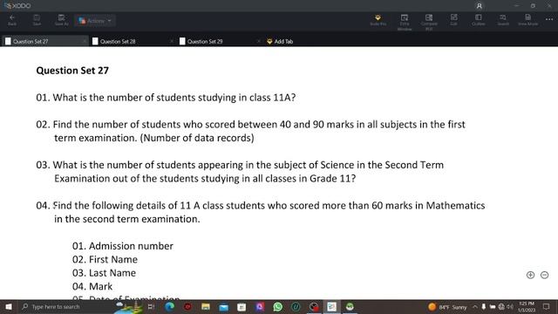Open the volume control in system tray
The height and width of the screenshot is (314, 558).
(x=510, y=306)
